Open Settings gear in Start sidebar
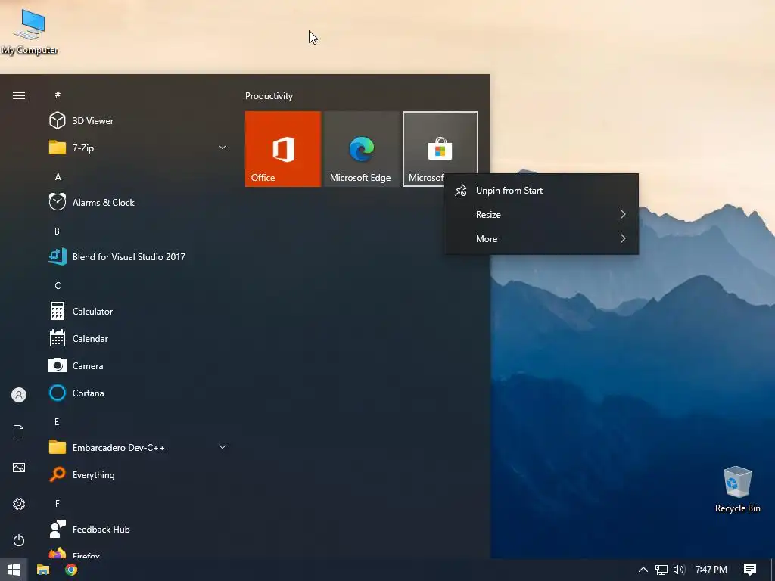 coord(19,504)
